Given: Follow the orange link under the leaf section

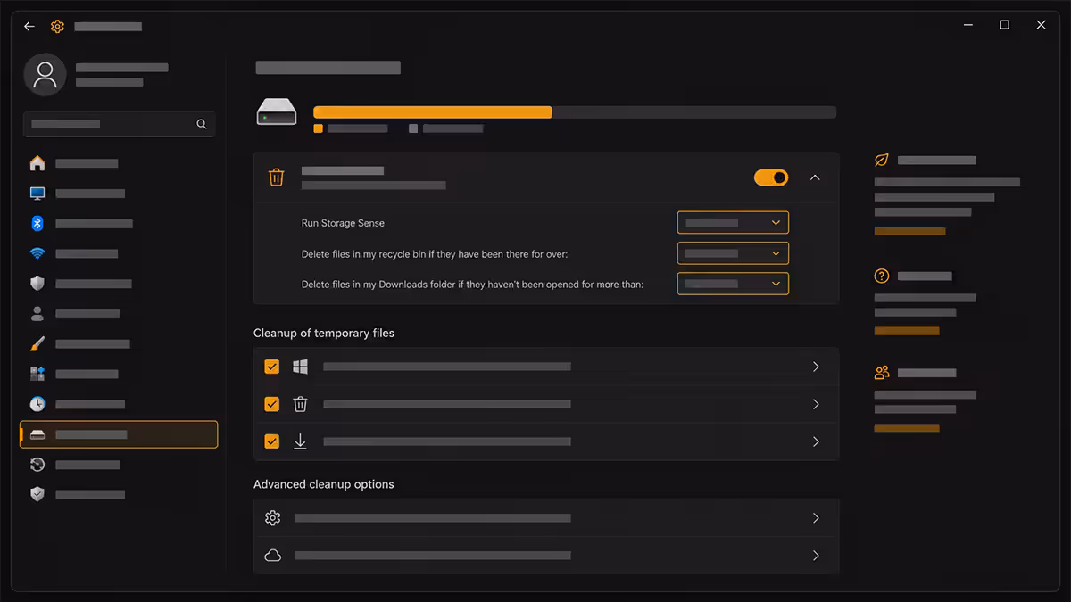Looking at the screenshot, I should coord(909,231).
